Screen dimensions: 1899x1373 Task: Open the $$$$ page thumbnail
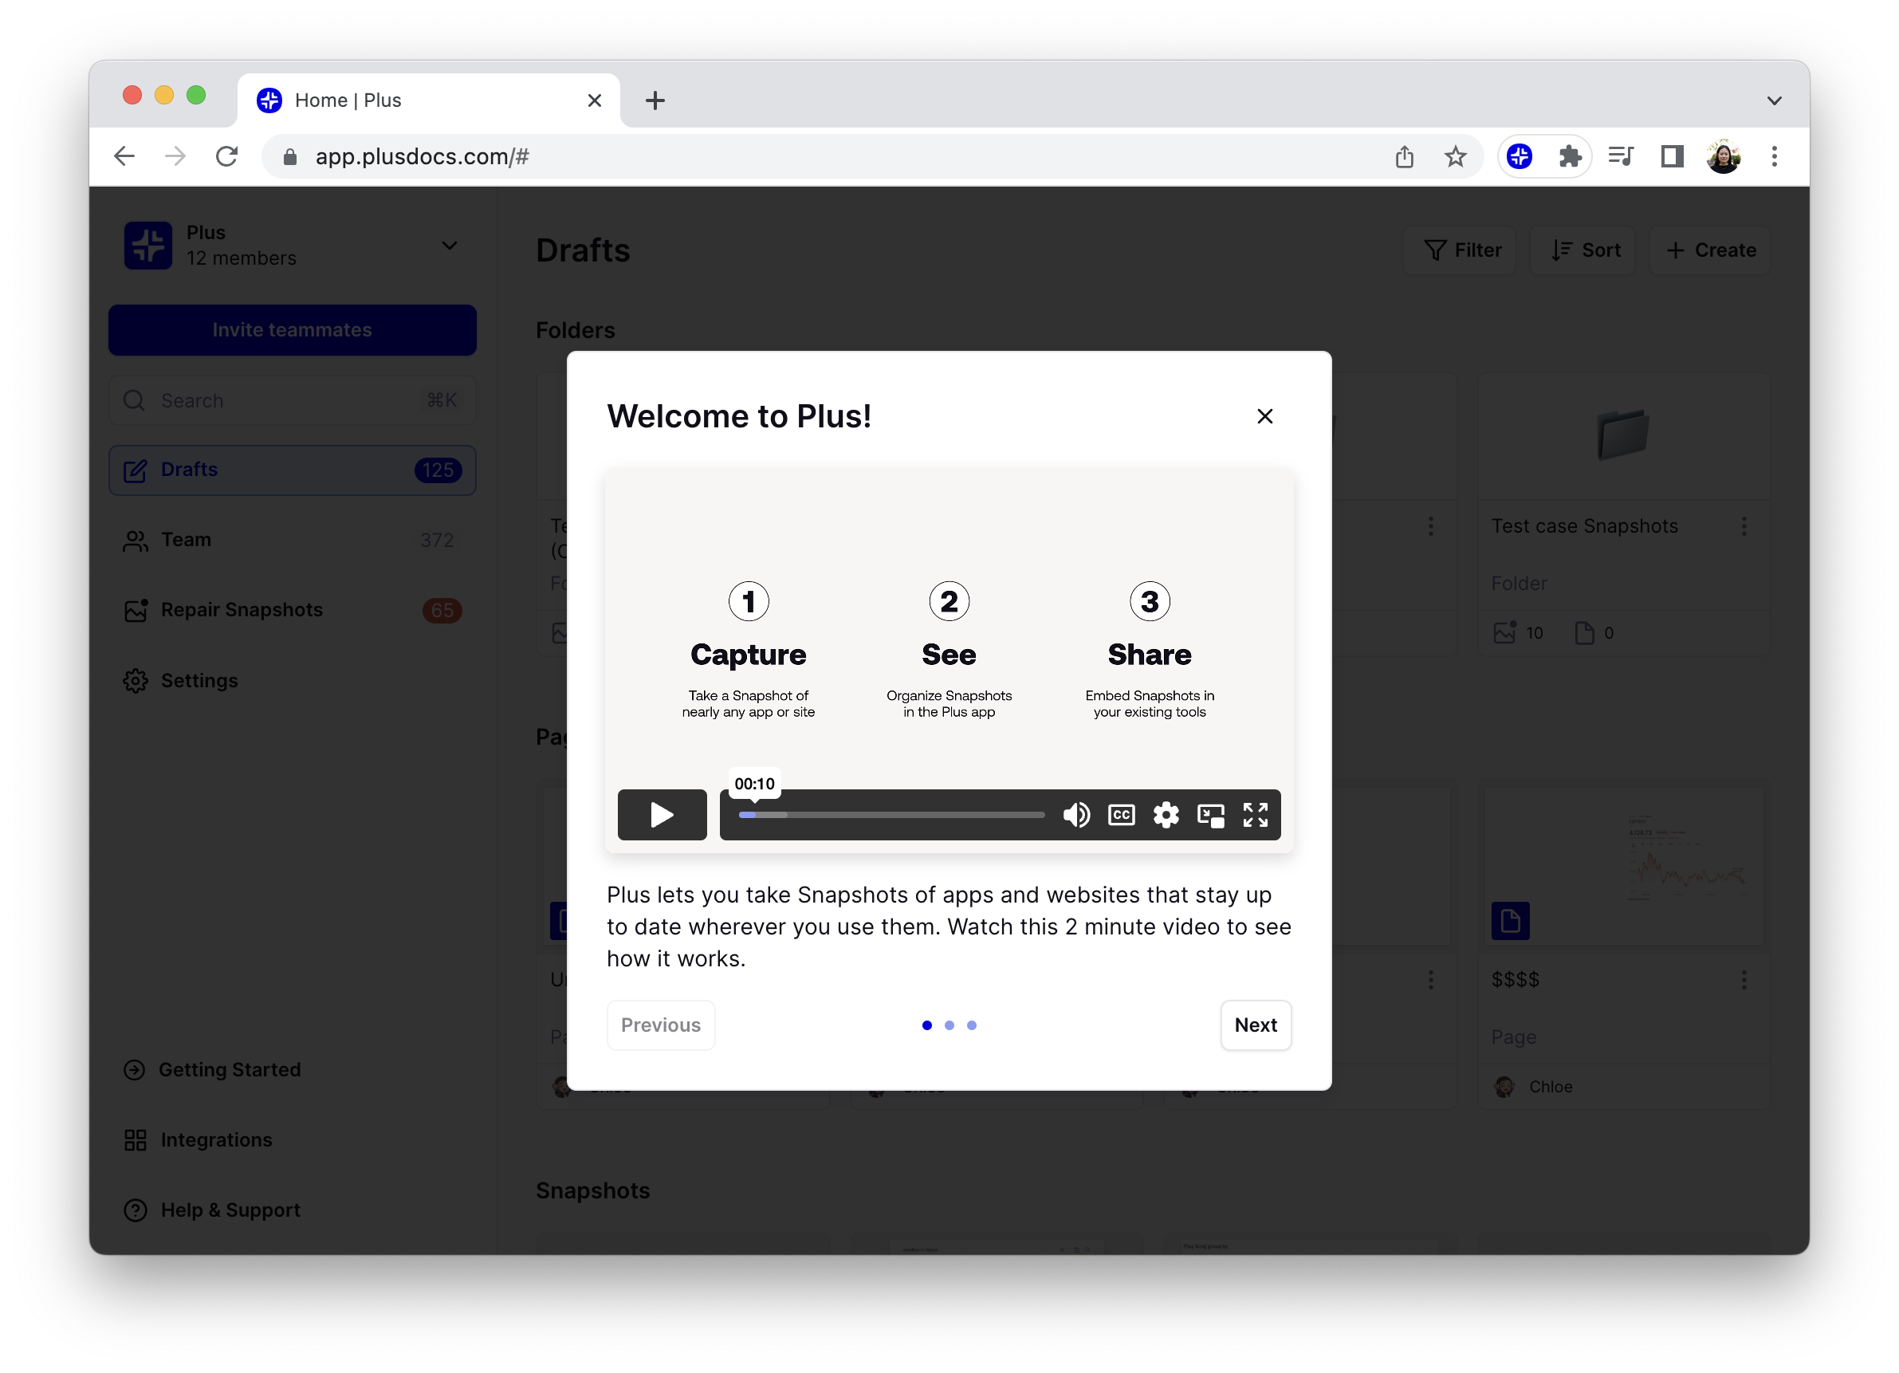[x=1623, y=866]
